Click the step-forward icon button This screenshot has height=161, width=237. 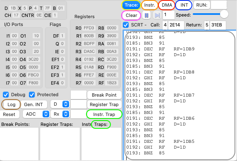[x=157, y=15]
